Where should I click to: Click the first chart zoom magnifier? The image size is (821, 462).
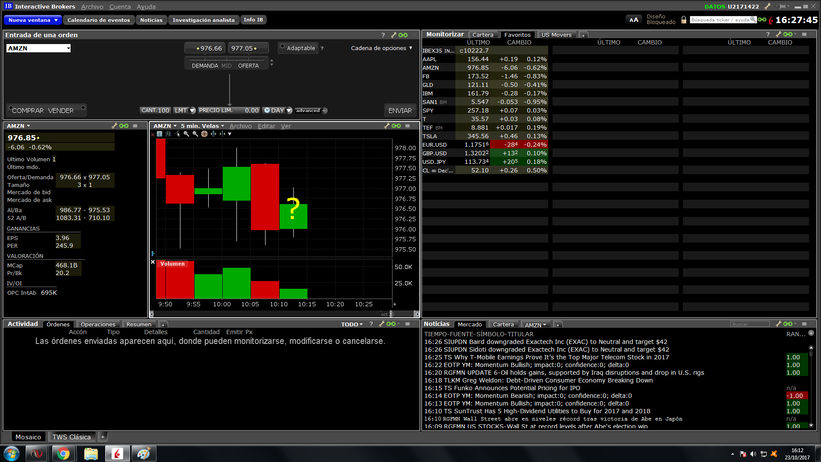pos(186,134)
